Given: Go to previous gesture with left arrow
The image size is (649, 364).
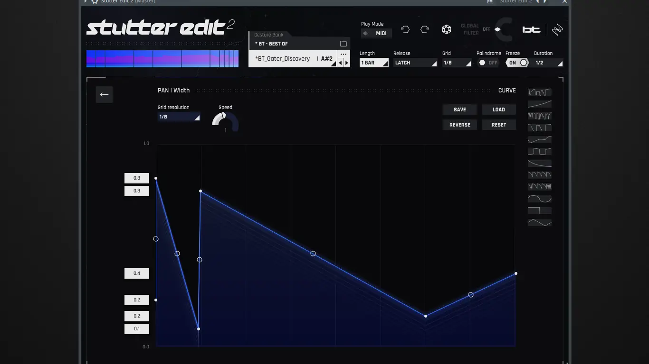Looking at the screenshot, I should 340,63.
